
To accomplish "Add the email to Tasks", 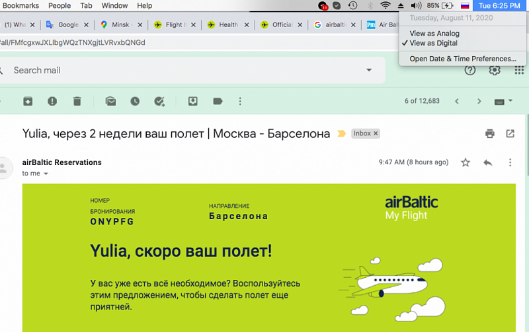I will [x=159, y=102].
